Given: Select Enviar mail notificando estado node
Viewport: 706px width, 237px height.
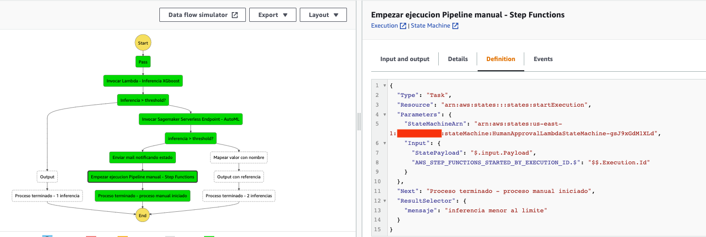Looking at the screenshot, I should [142, 158].
